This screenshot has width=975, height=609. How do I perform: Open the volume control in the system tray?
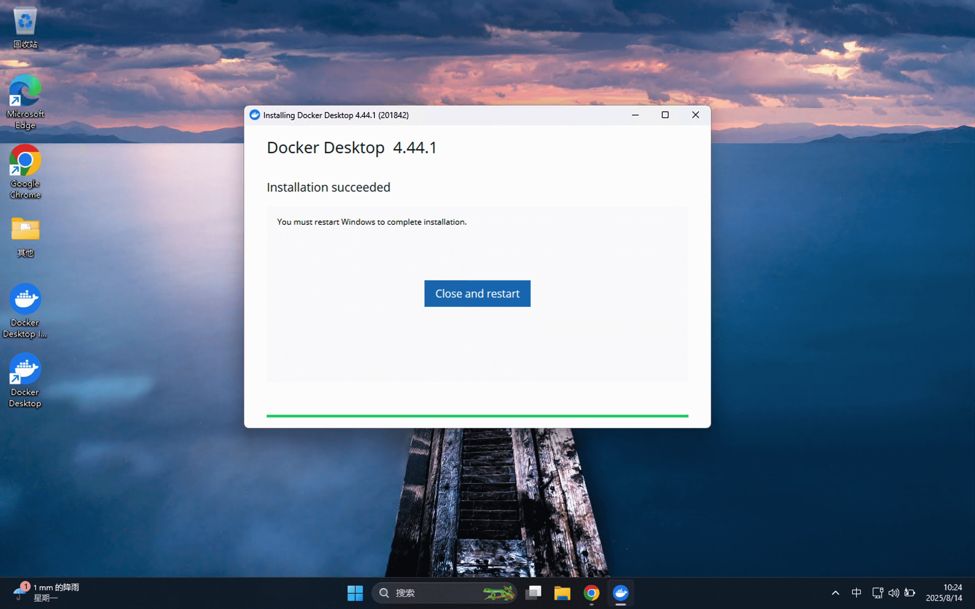(x=893, y=593)
